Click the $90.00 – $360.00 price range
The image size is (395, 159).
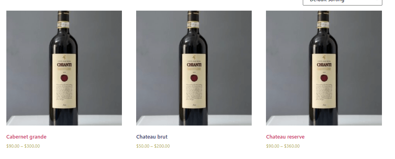tap(283, 146)
